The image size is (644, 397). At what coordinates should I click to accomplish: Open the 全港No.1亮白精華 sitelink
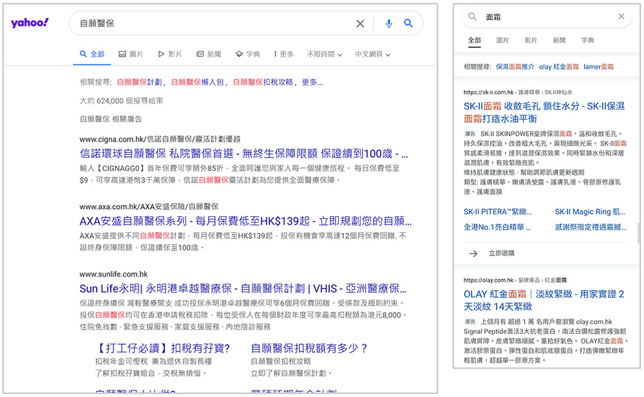tap(497, 227)
